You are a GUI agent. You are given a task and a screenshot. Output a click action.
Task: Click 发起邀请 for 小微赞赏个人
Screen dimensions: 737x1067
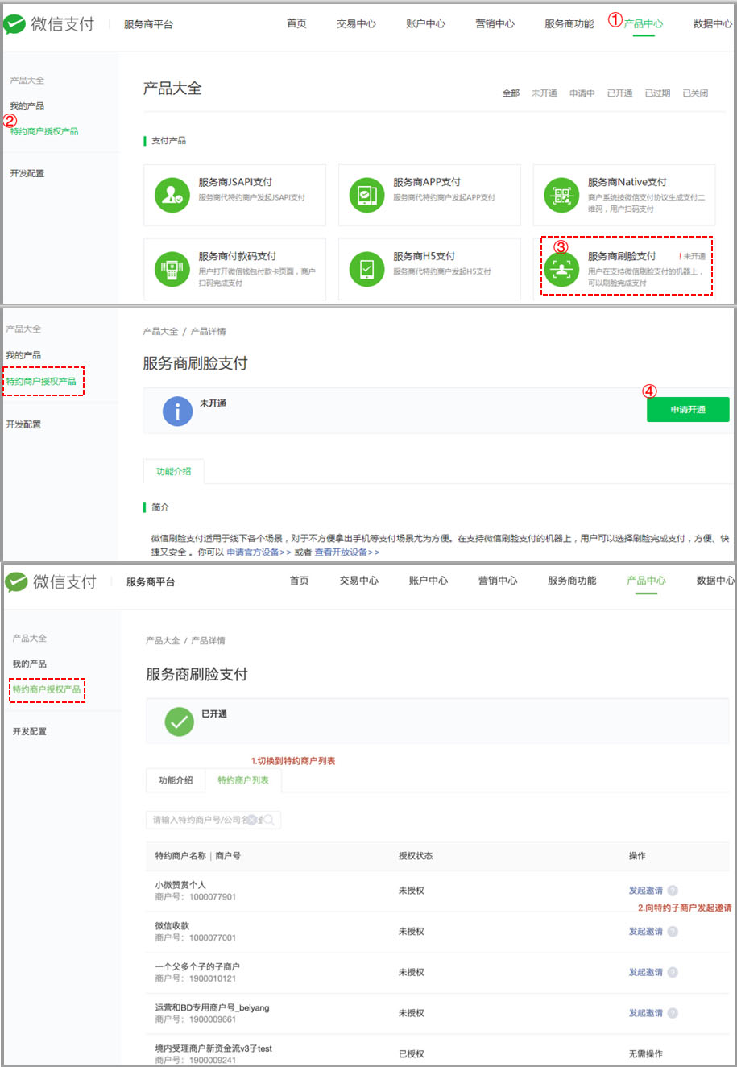click(x=646, y=891)
